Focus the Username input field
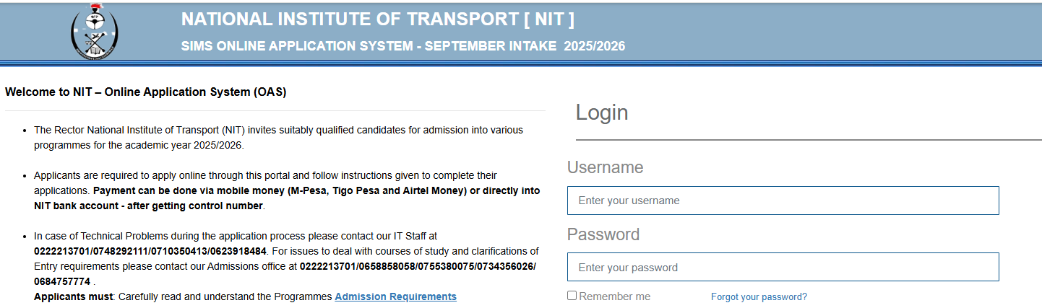Image resolution: width=1042 pixels, height=308 pixels. 783,201
